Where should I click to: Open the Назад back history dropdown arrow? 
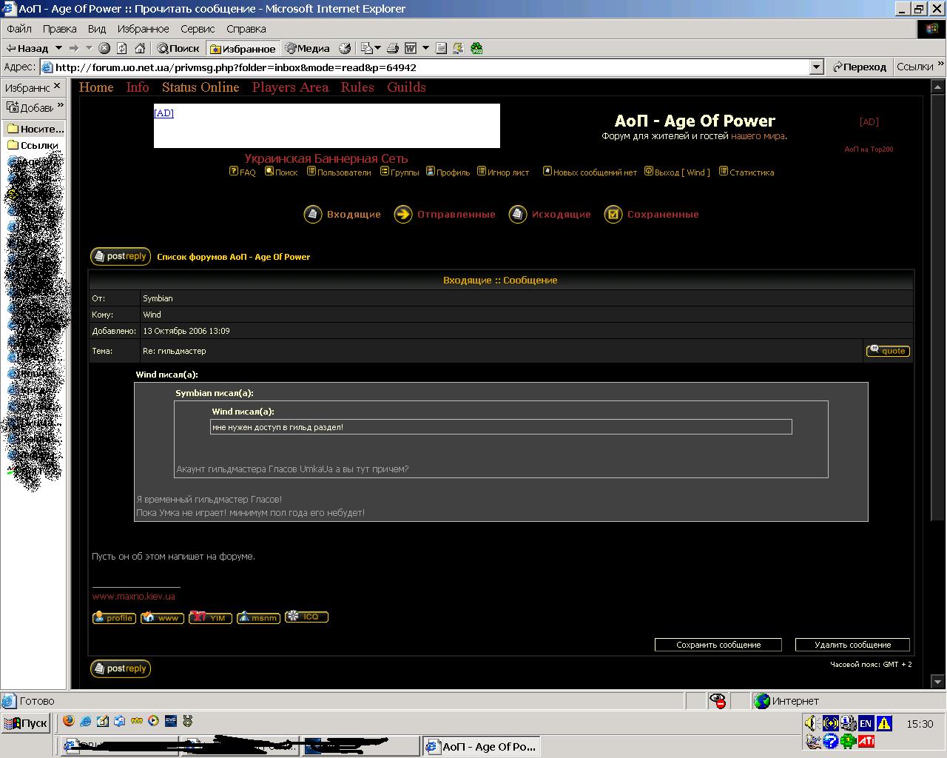[x=58, y=48]
